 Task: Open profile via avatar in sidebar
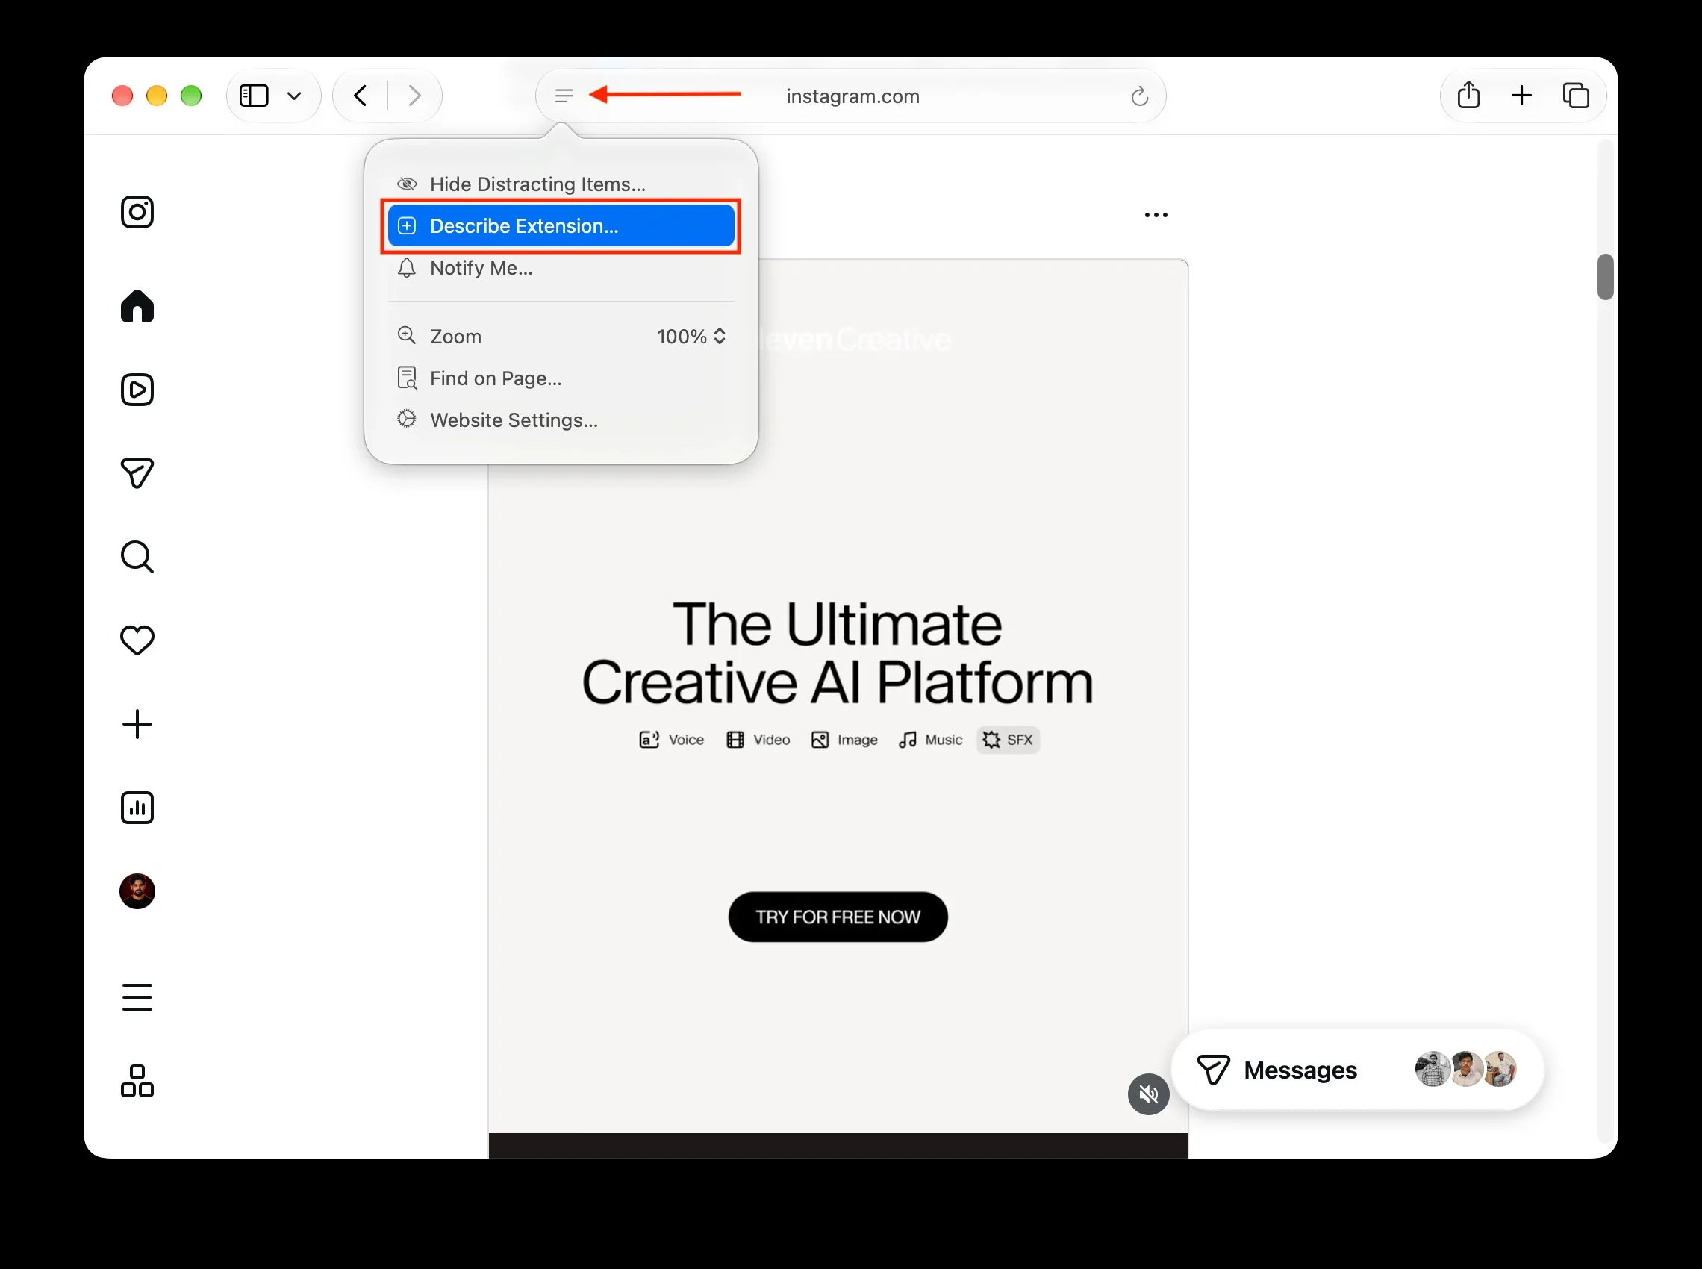click(137, 891)
